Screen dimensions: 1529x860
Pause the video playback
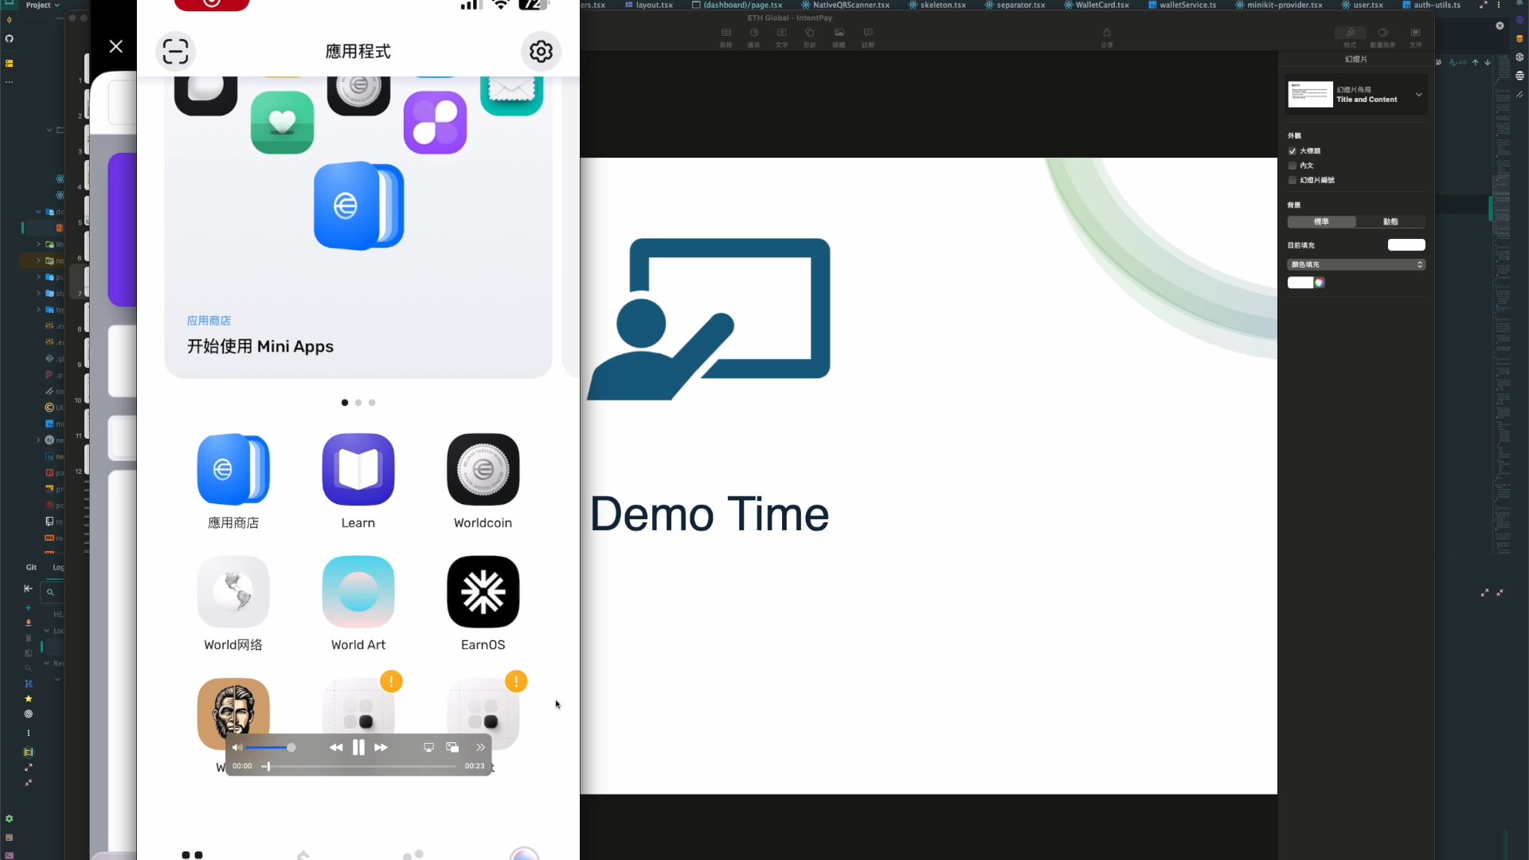tap(358, 747)
